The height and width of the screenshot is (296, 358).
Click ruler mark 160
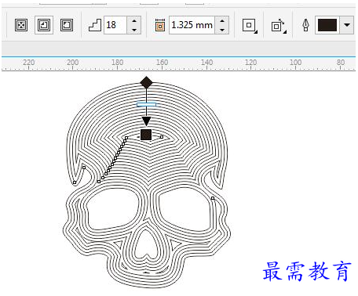(162, 63)
